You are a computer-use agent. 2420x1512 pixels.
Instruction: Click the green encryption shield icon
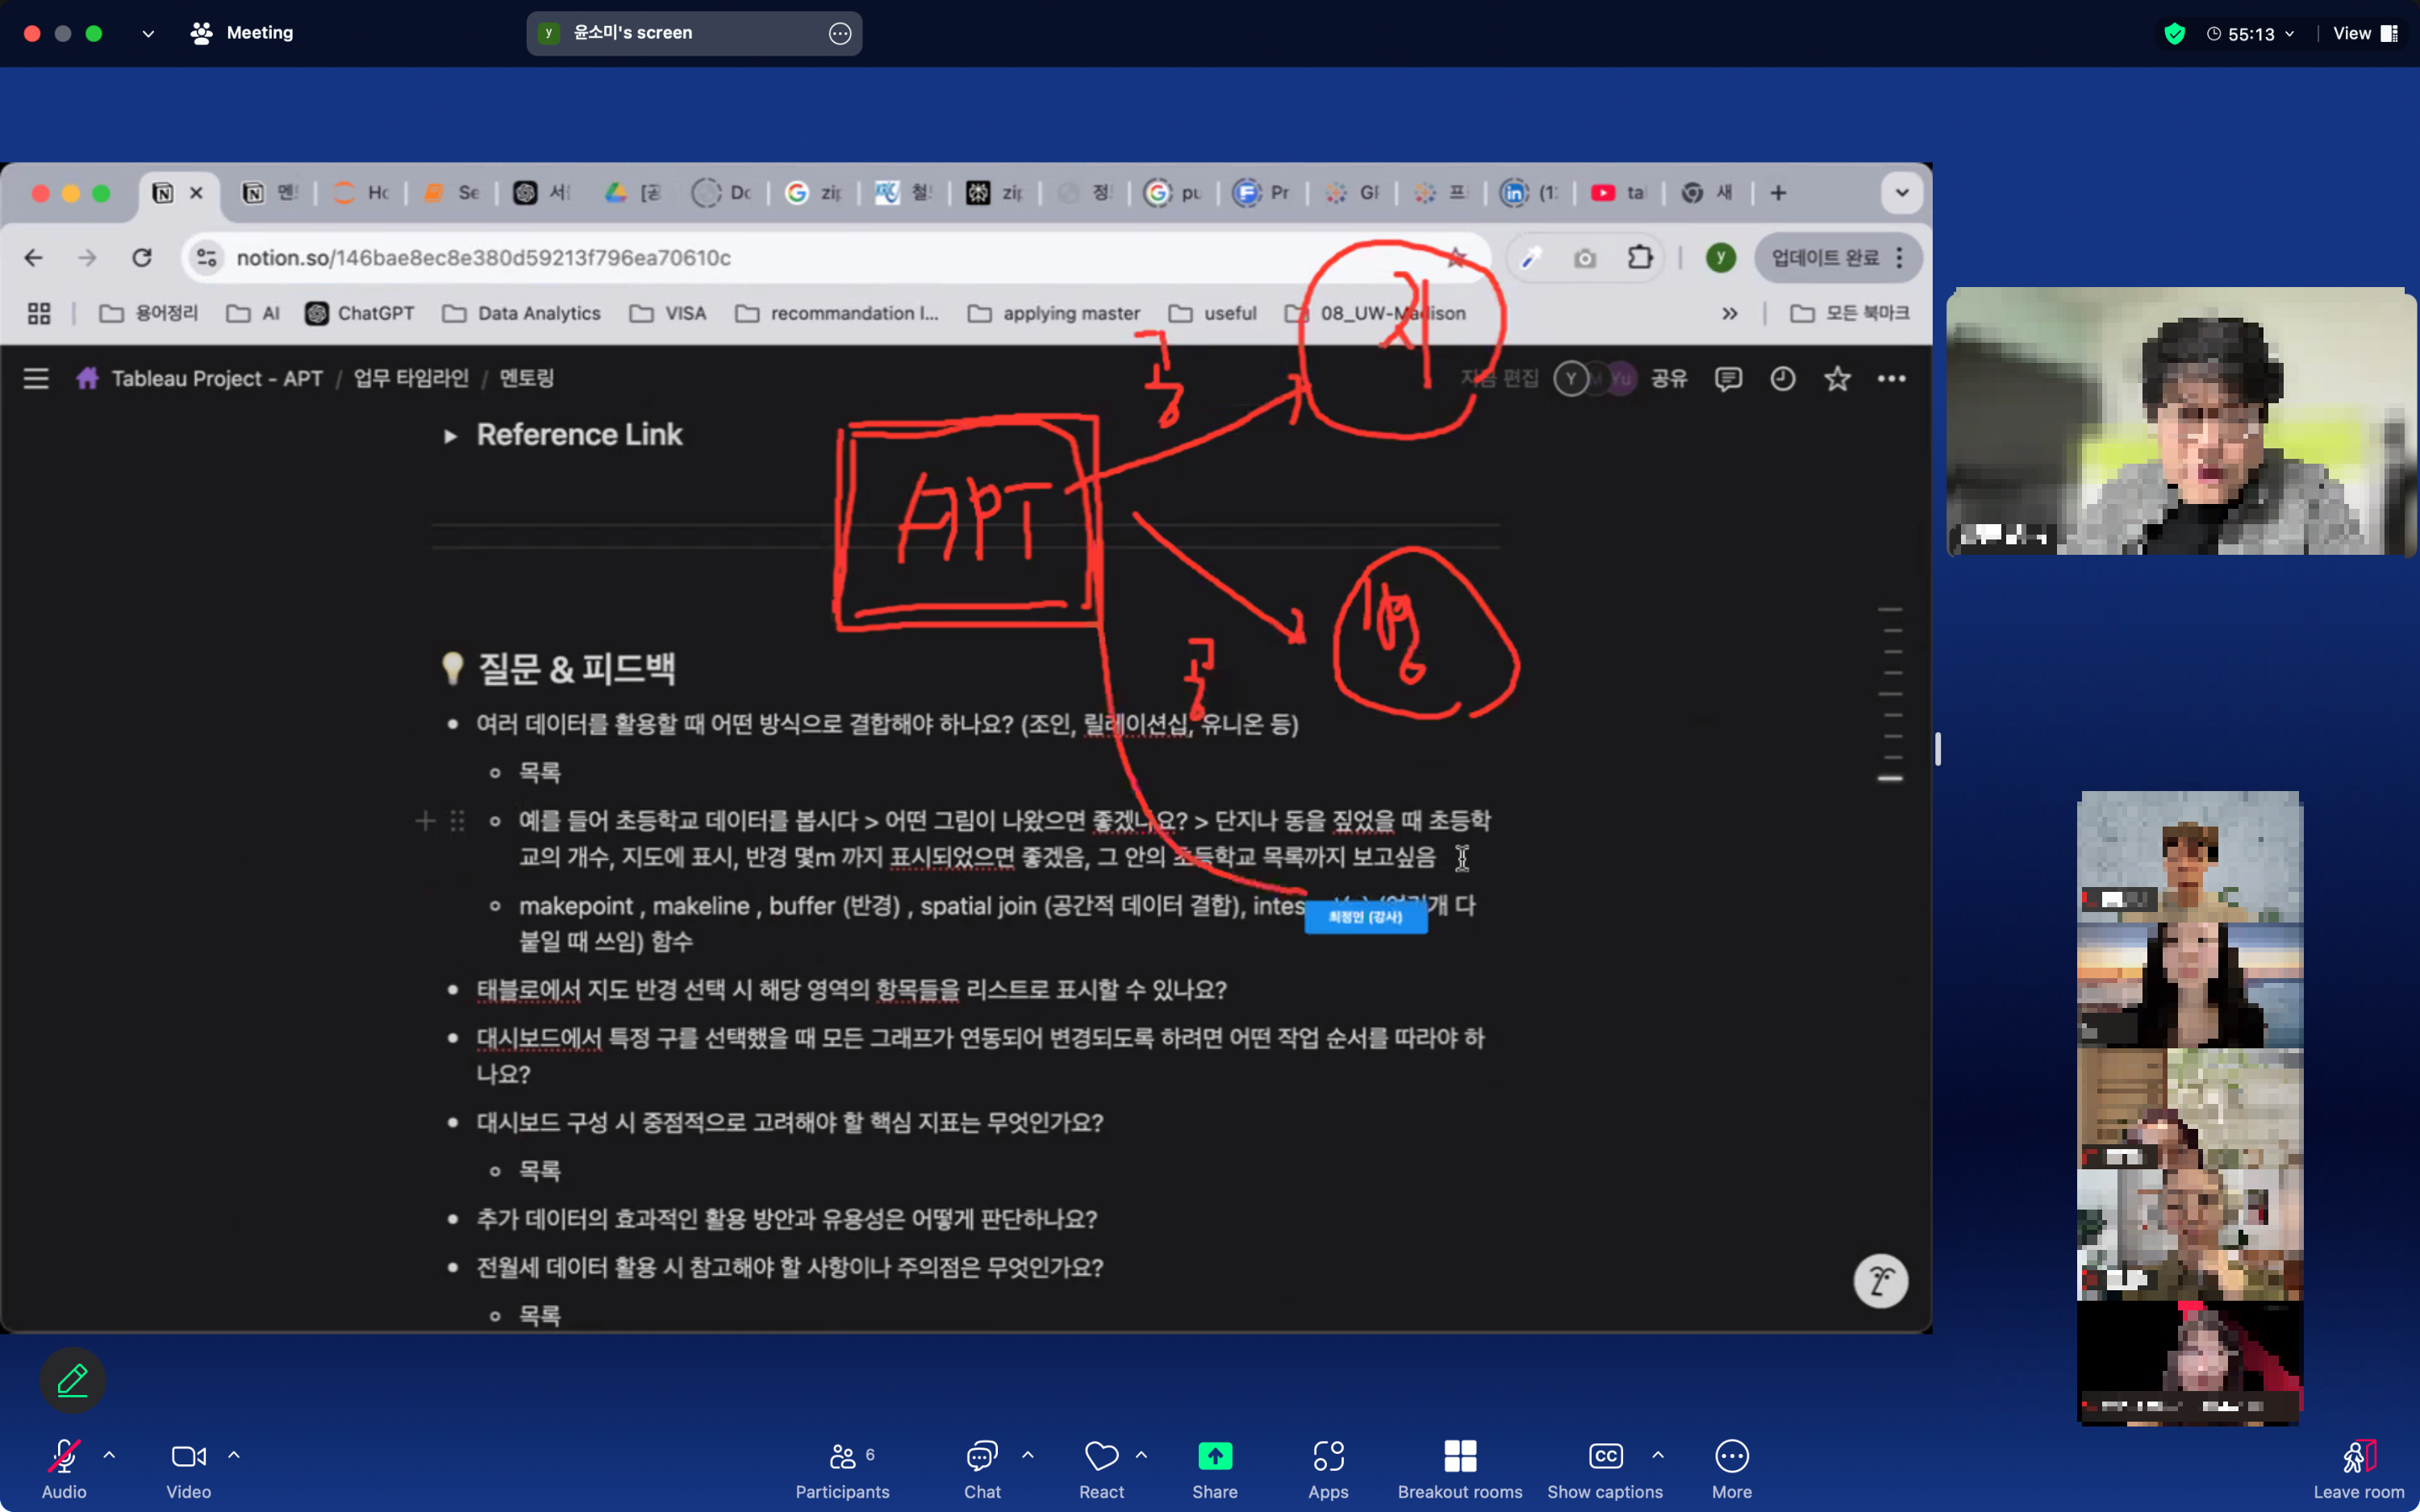click(x=2174, y=34)
